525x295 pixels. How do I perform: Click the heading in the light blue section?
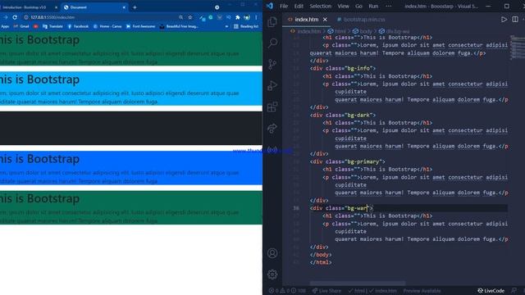coord(39,79)
